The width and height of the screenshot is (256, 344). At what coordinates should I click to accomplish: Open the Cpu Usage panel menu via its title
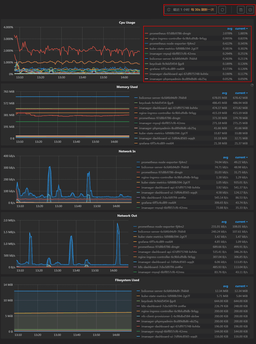tap(127, 23)
